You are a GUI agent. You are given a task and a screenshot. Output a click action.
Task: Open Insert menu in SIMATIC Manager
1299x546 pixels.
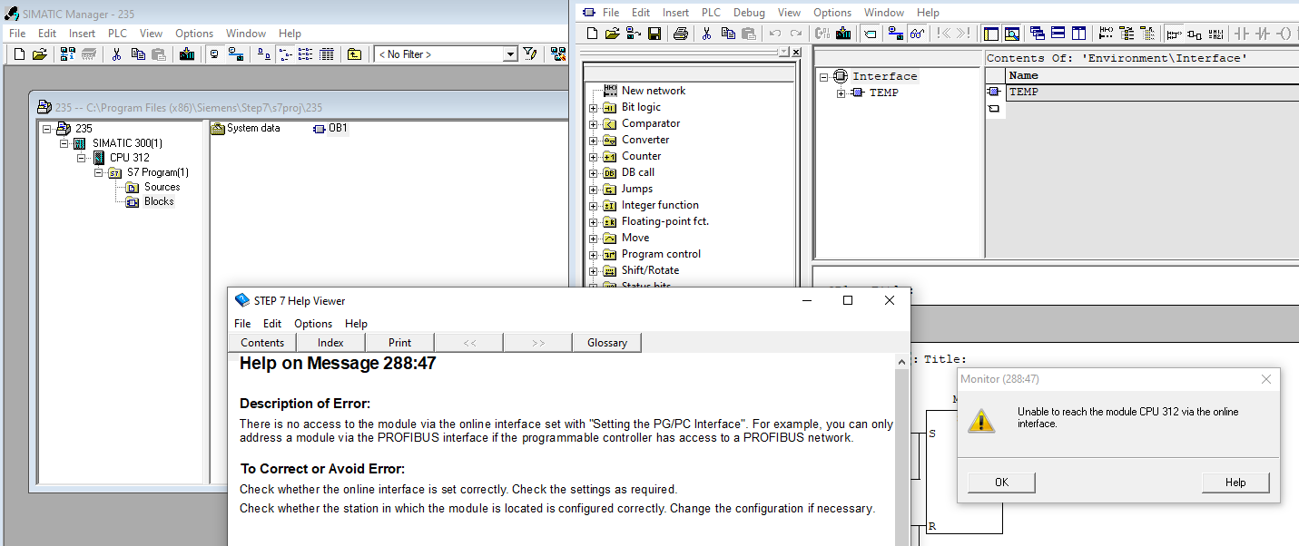click(82, 34)
